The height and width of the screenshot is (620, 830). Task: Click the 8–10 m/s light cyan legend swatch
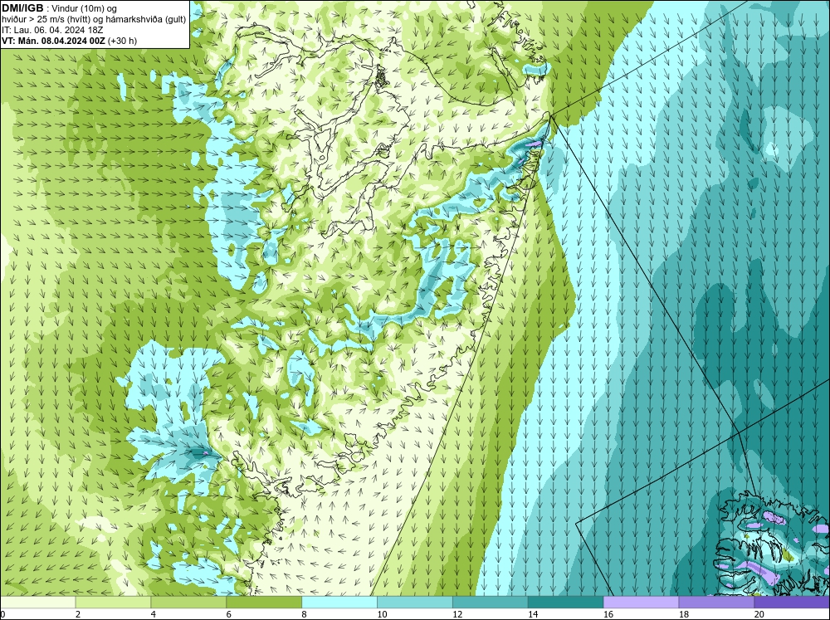339,603
